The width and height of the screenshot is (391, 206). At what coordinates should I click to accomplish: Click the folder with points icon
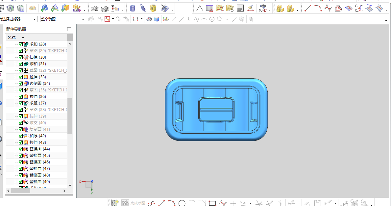coord(220,9)
